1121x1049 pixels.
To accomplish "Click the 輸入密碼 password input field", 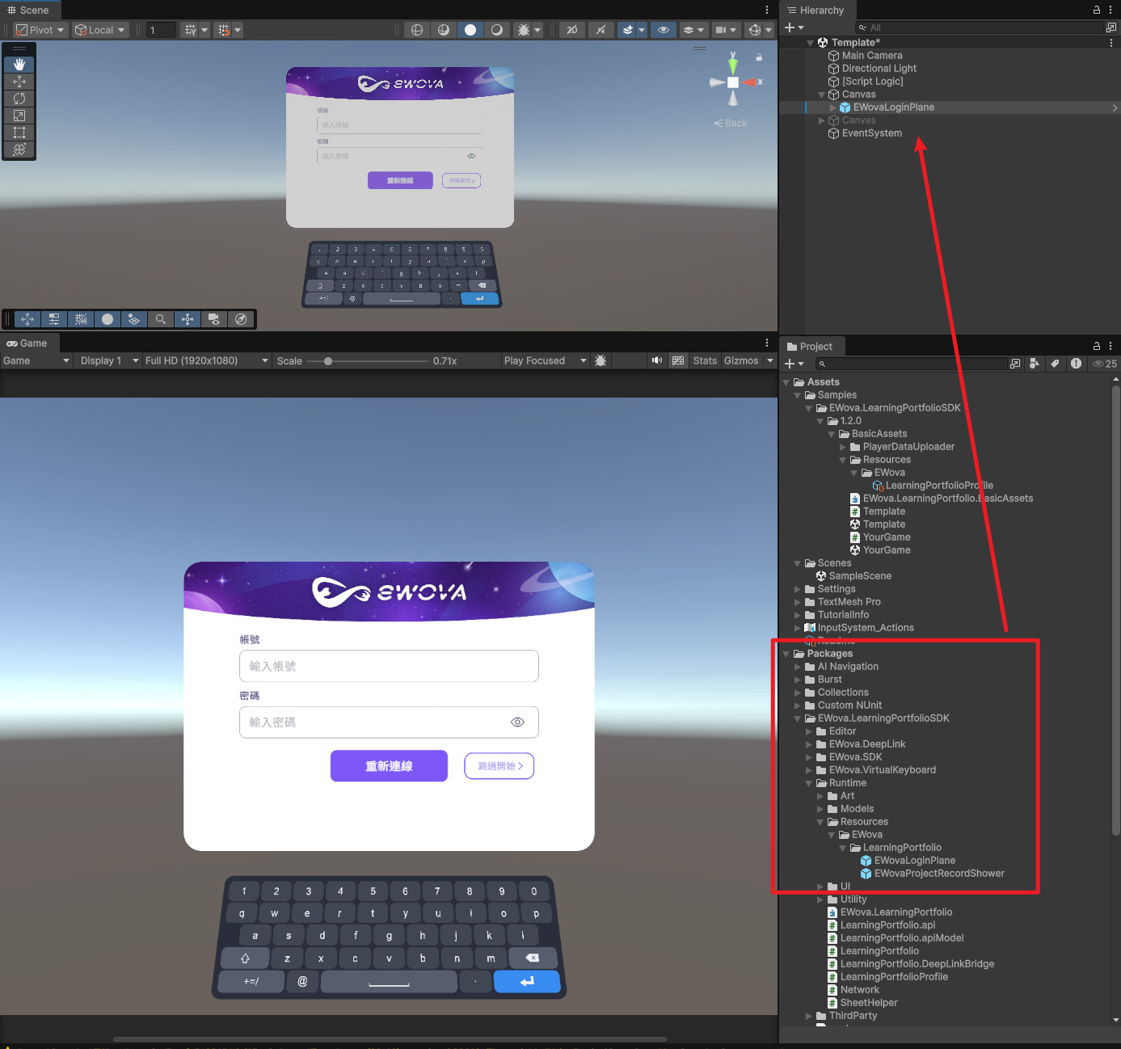I will (389, 723).
